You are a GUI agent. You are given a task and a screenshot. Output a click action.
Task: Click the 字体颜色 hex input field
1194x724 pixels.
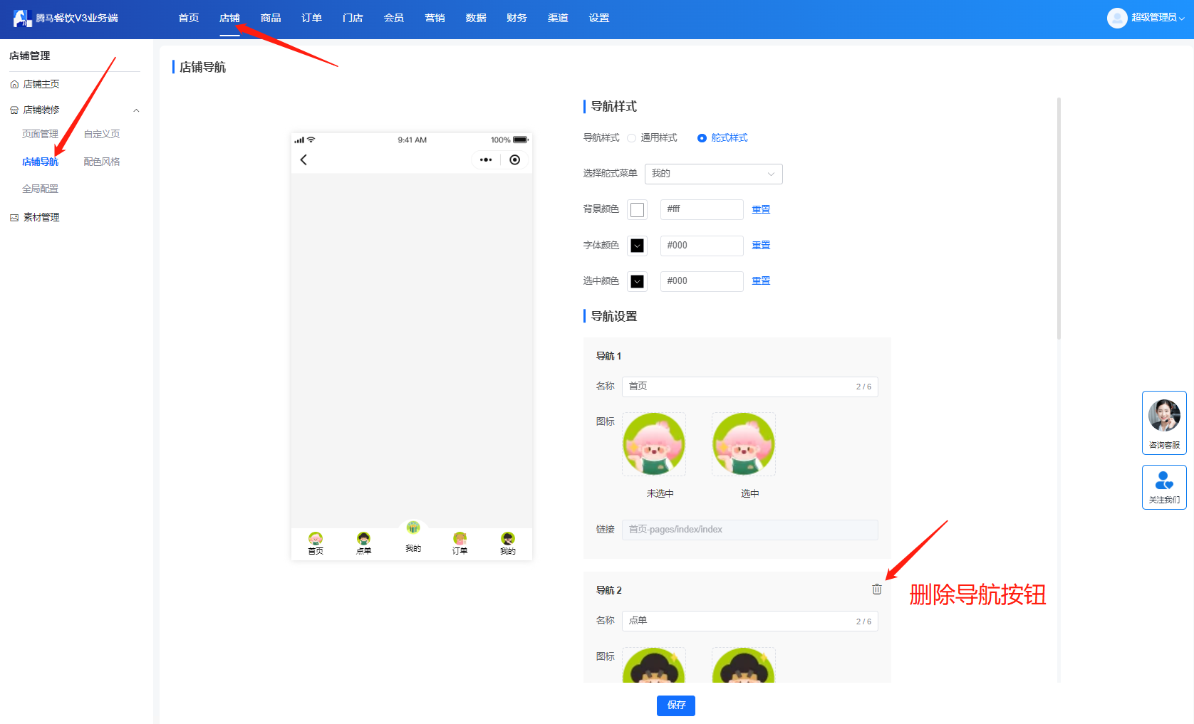coord(702,246)
